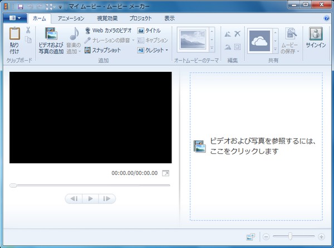Click Undo in quick access toolbar
The width and height of the screenshot is (334, 248).
[30, 7]
